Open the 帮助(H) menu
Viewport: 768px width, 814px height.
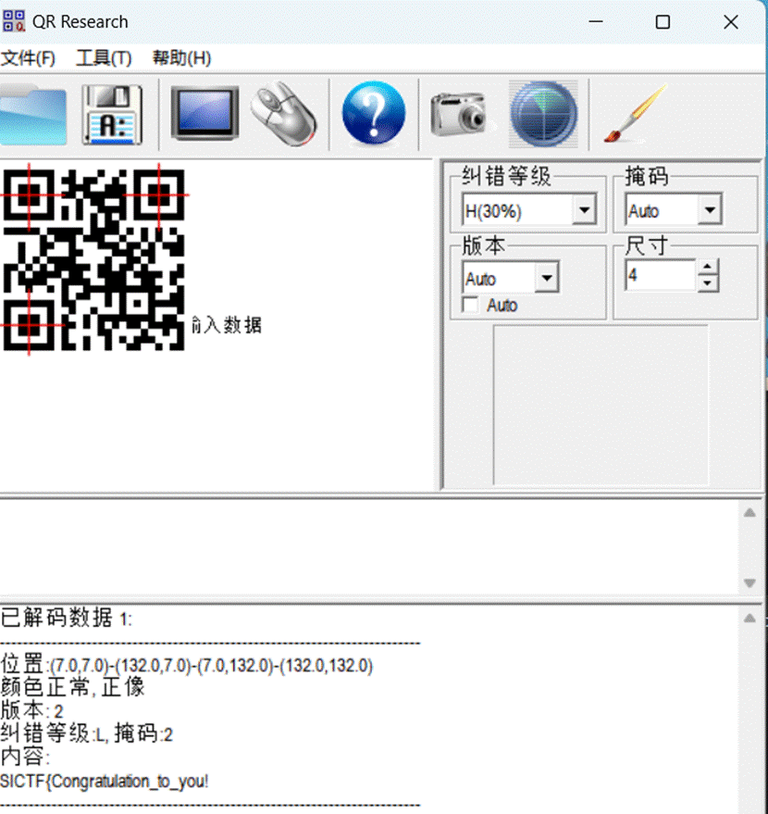point(181,58)
